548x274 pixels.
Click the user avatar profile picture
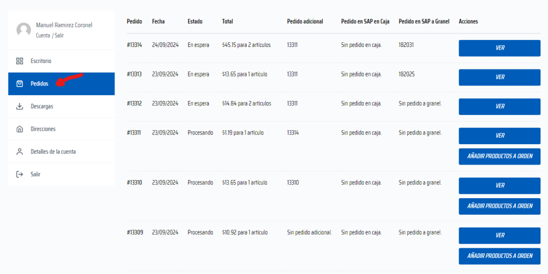(24, 30)
